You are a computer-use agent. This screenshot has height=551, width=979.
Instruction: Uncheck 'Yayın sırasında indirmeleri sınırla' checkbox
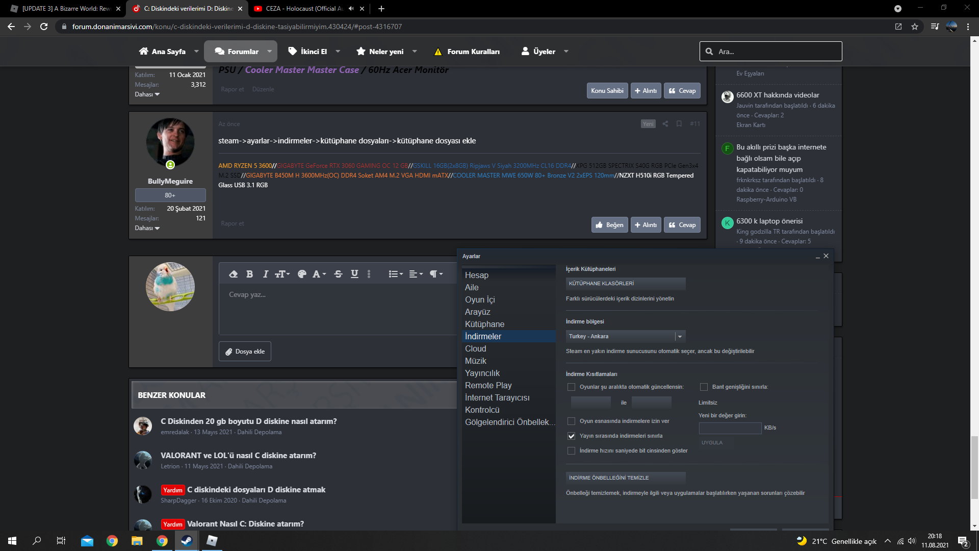pyautogui.click(x=571, y=436)
